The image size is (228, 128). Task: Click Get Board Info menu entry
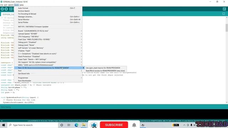click(x=48, y=74)
